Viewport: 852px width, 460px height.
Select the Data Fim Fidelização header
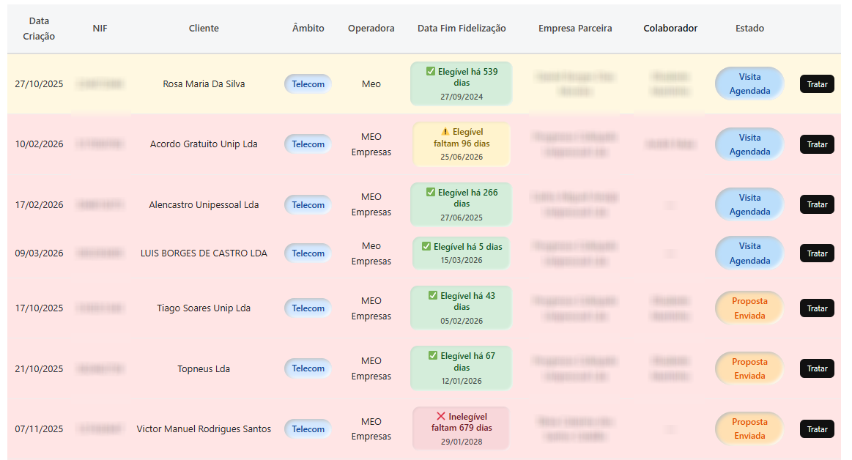point(462,29)
